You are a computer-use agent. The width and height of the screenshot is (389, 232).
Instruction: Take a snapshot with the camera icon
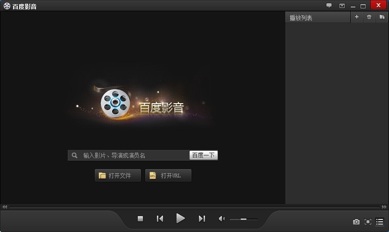click(x=356, y=222)
